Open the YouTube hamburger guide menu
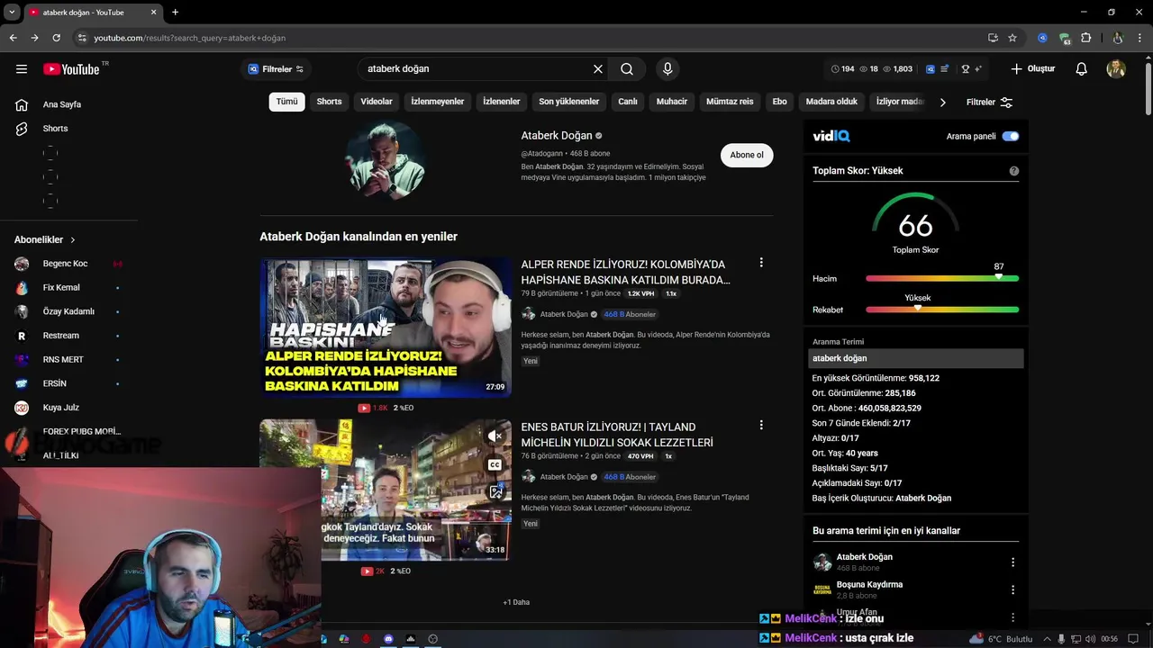This screenshot has width=1153, height=648. pyautogui.click(x=22, y=69)
